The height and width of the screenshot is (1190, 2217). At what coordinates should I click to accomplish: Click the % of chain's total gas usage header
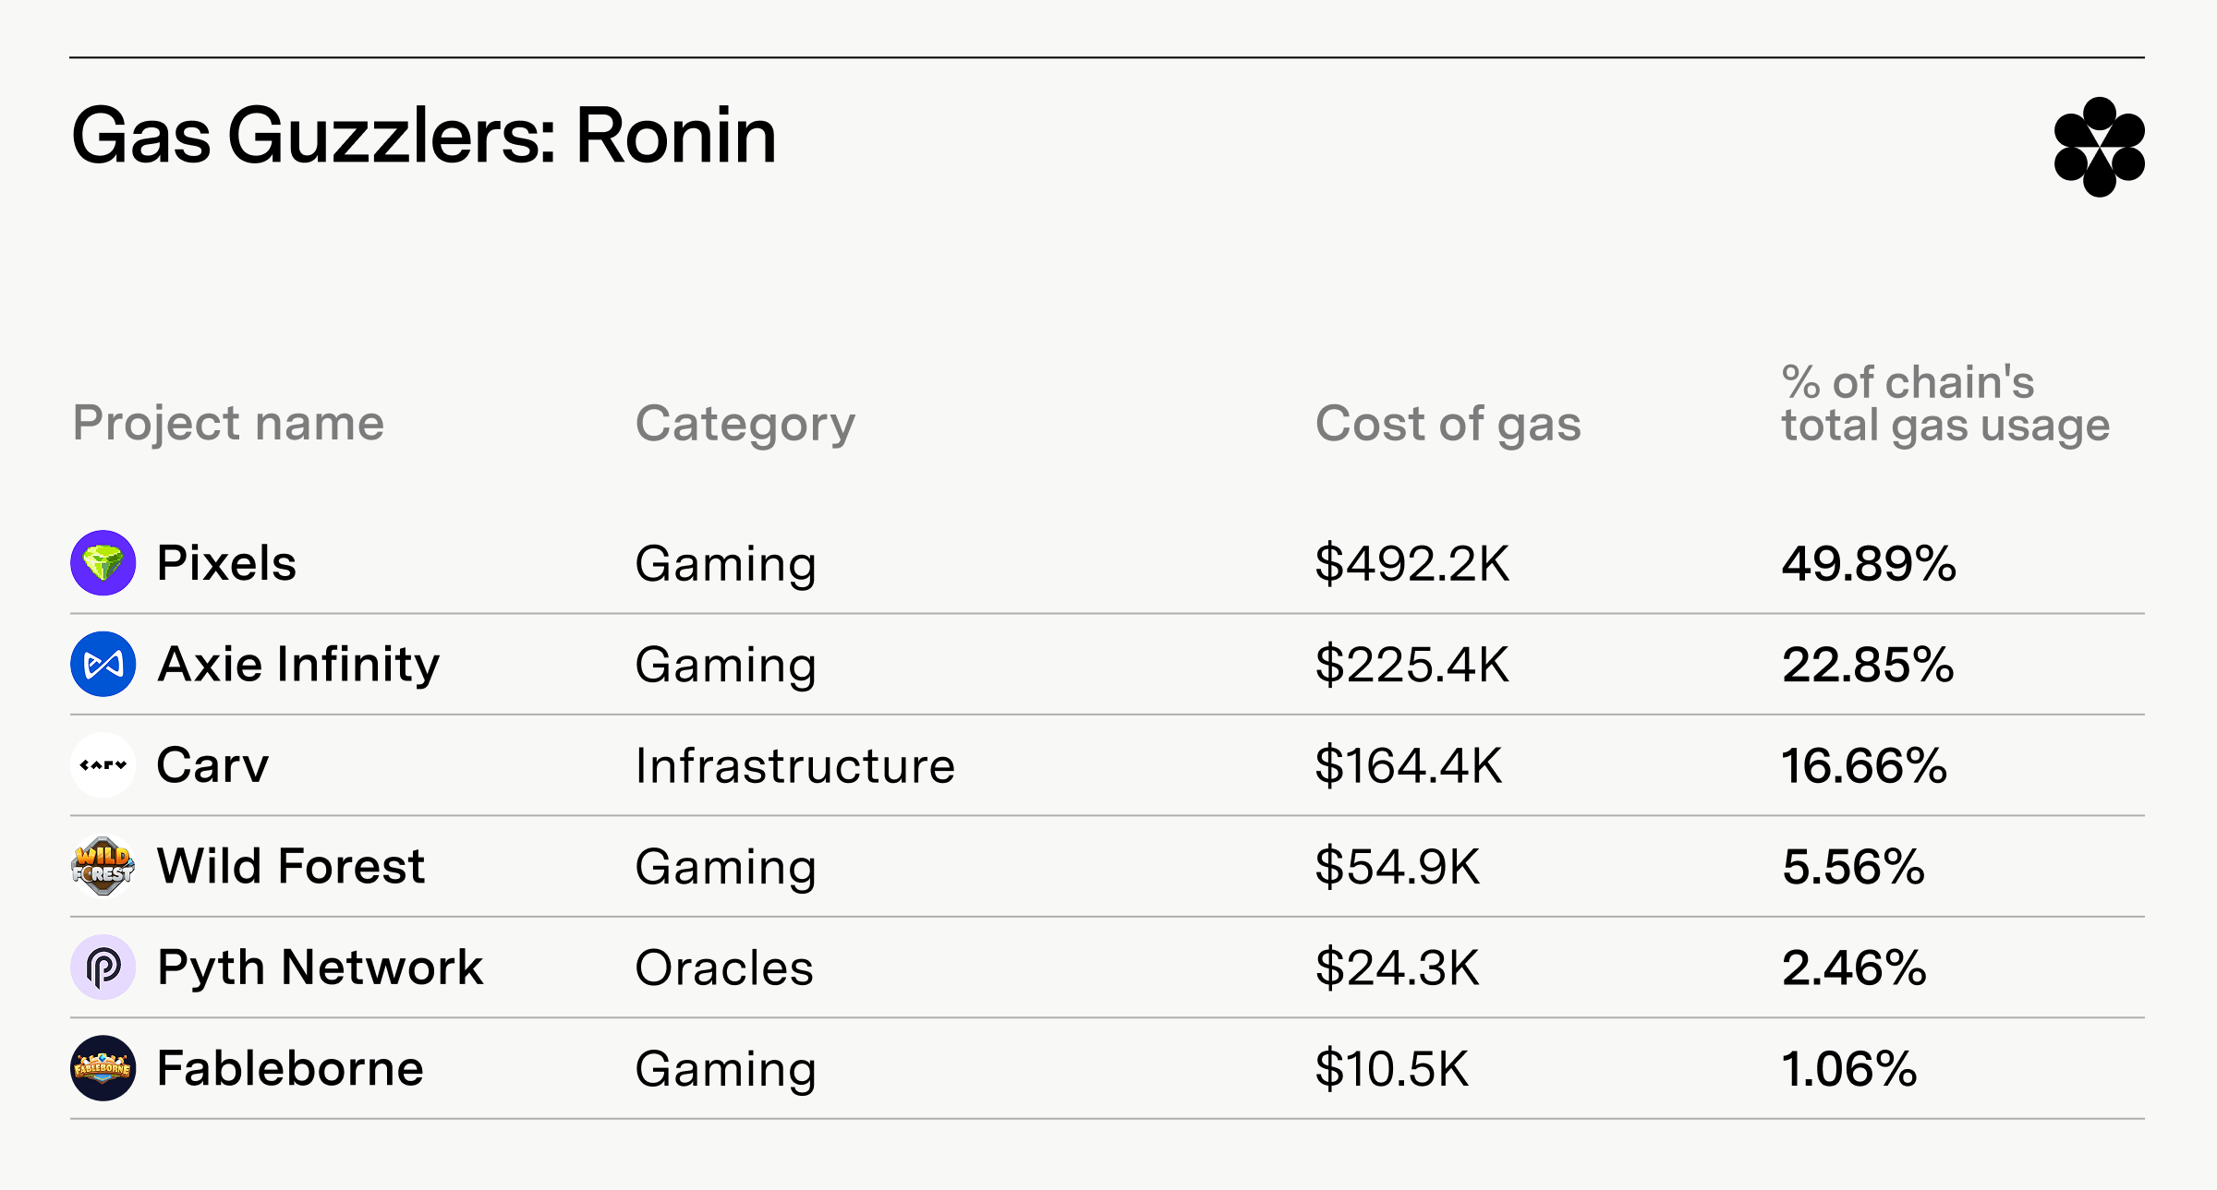pos(1945,403)
